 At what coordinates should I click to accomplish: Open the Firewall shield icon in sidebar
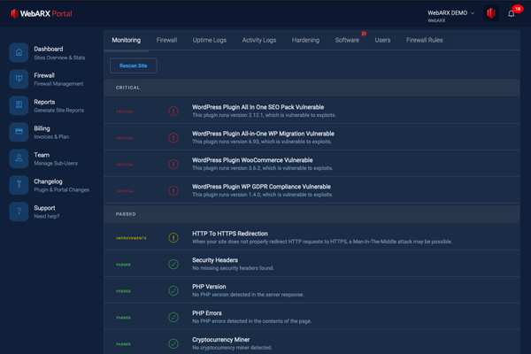tap(19, 79)
